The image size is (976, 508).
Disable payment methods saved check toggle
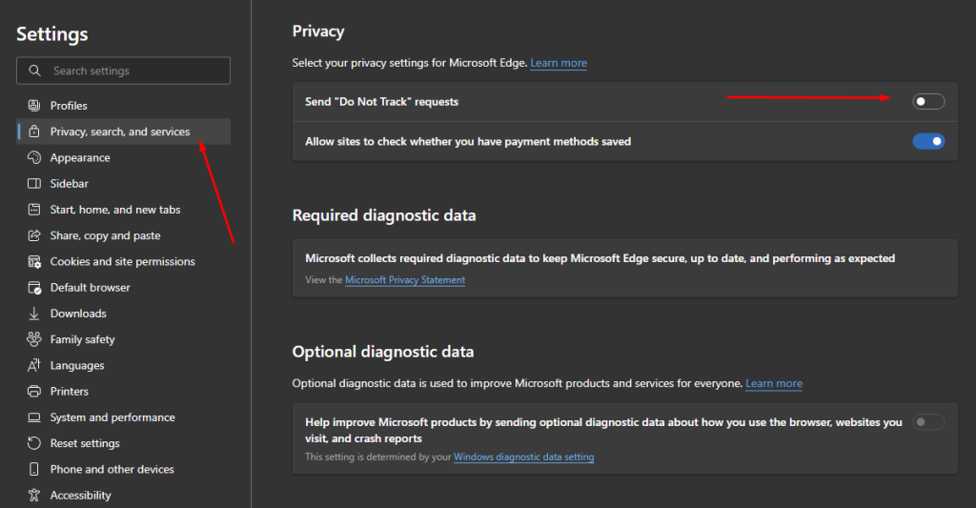[928, 141]
